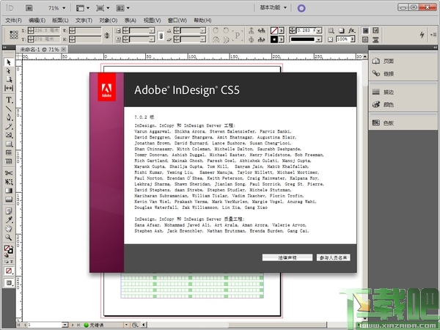Open the 版面(L) menu

pos(60,21)
